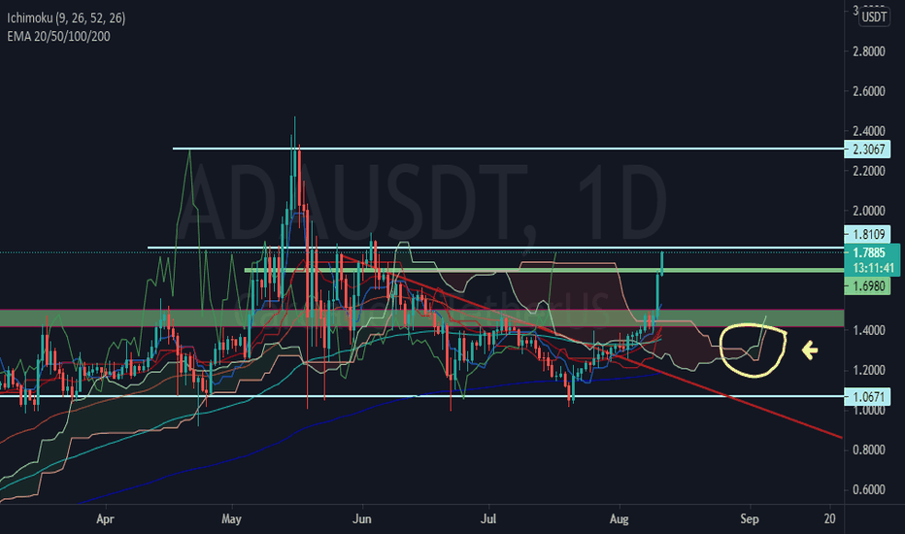Click the 1.8109 price level label
Viewport: 905px width, 534px height.
tap(867, 234)
